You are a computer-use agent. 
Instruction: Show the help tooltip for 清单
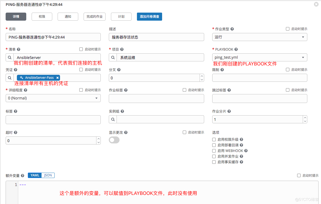[x=19, y=49]
